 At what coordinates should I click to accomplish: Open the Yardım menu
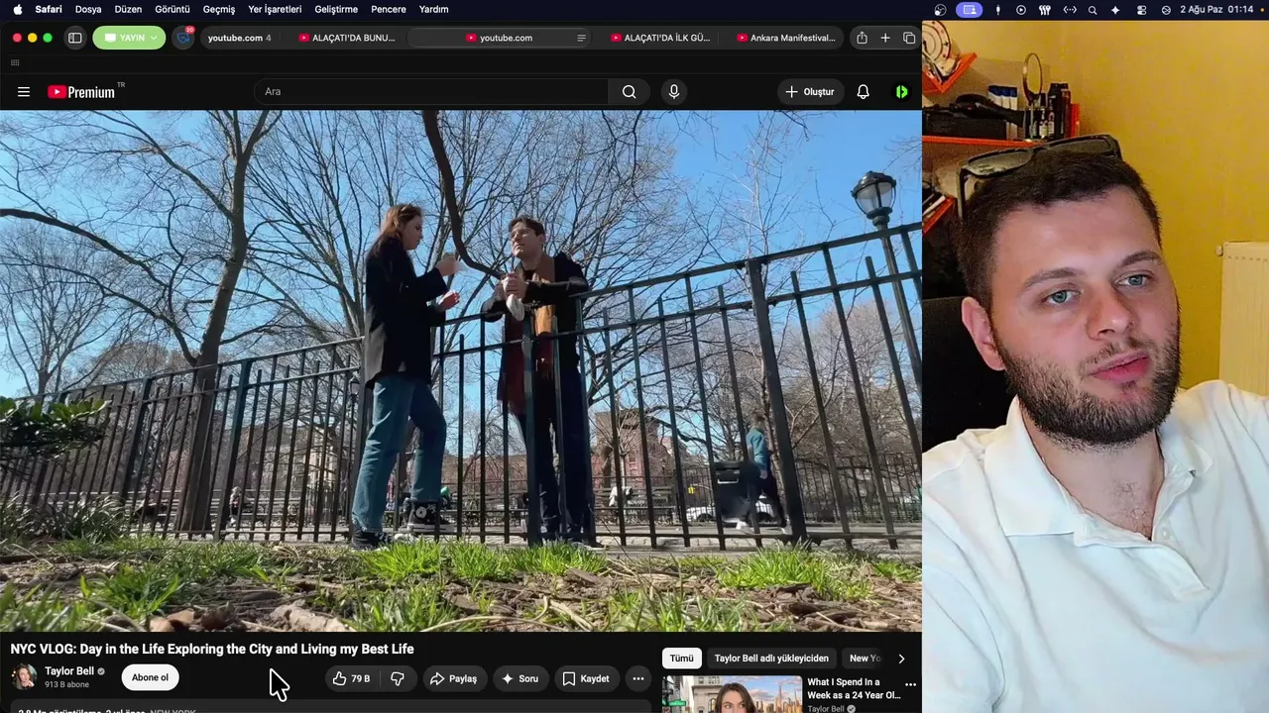click(x=434, y=9)
